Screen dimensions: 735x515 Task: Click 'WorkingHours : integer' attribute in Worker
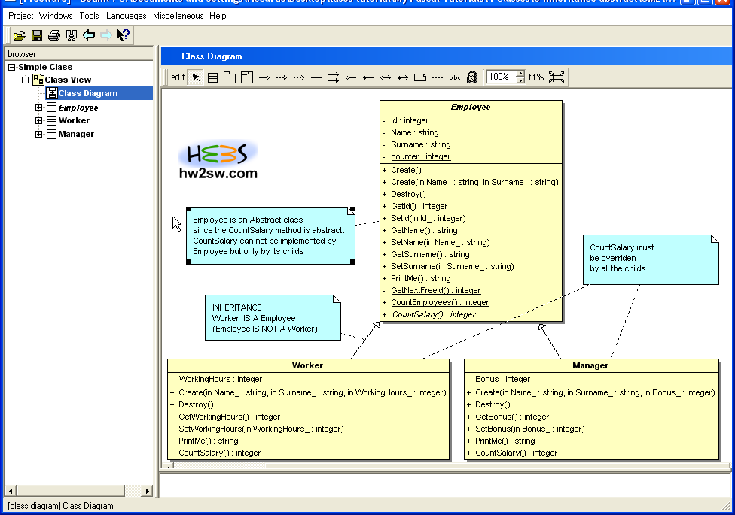pyautogui.click(x=221, y=379)
